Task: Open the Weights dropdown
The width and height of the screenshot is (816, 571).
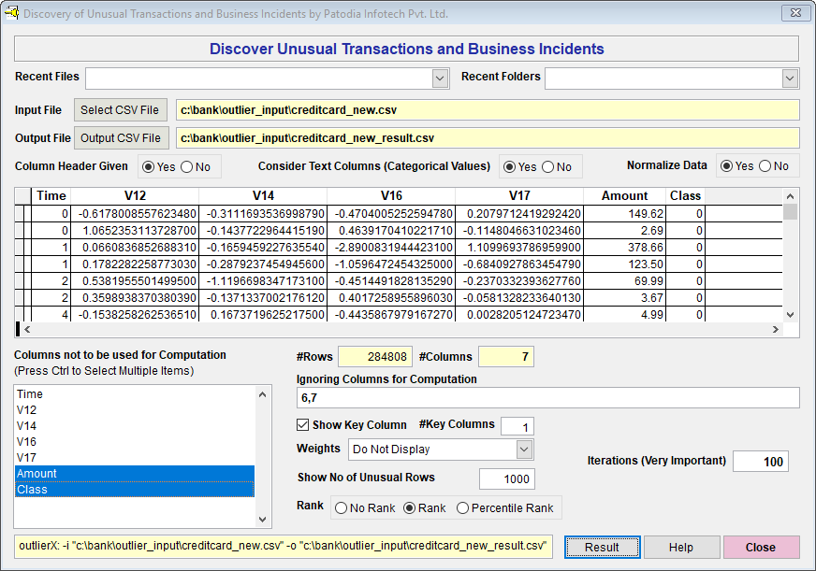Action: tap(524, 450)
